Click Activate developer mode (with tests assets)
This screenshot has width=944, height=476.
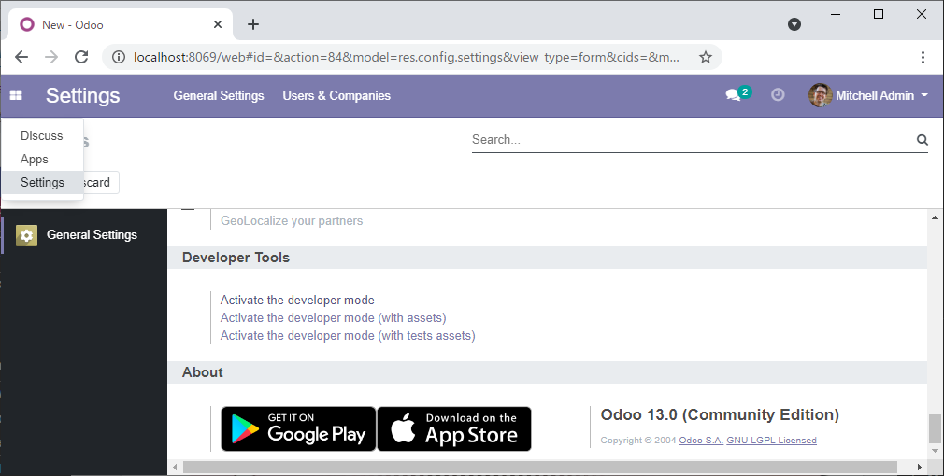[348, 335]
